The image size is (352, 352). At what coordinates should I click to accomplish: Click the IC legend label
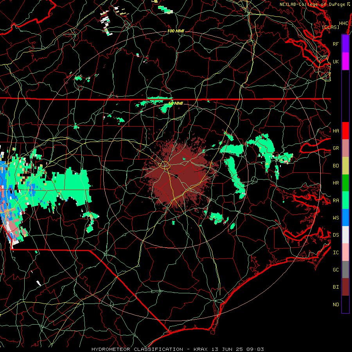tap(336, 252)
